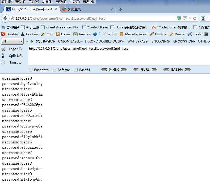210x183 pixels.
Task: Click the HackBar URL text area
Action: pyautogui.click(x=119, y=56)
